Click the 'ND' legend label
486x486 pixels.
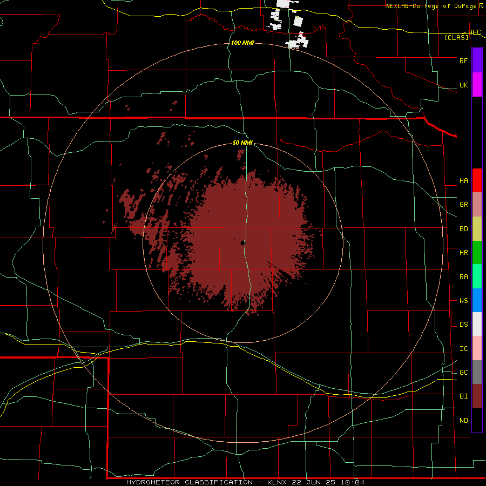[x=463, y=421]
